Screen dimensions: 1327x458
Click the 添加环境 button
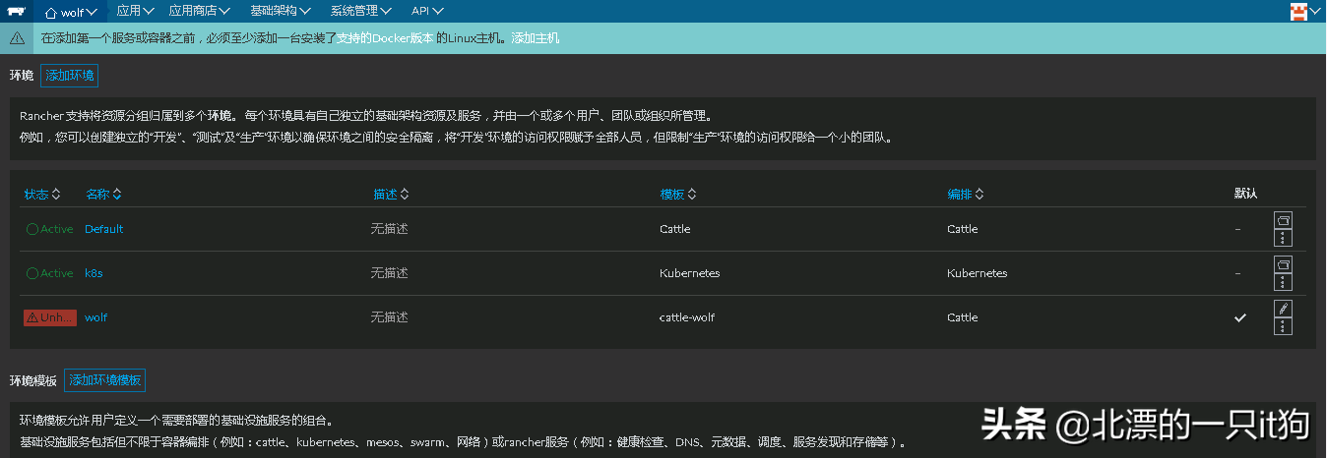point(69,76)
